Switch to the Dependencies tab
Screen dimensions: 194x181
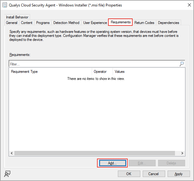pyautogui.click(x=169, y=23)
